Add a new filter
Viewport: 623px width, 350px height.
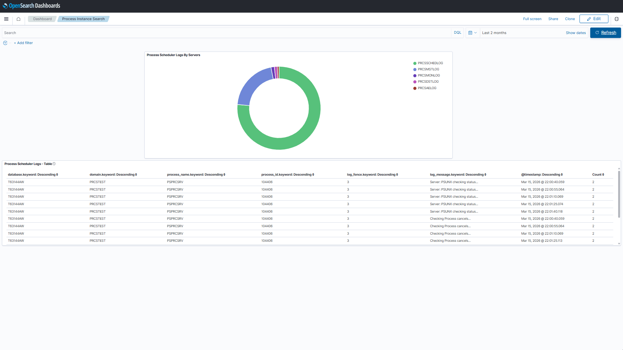coord(23,43)
